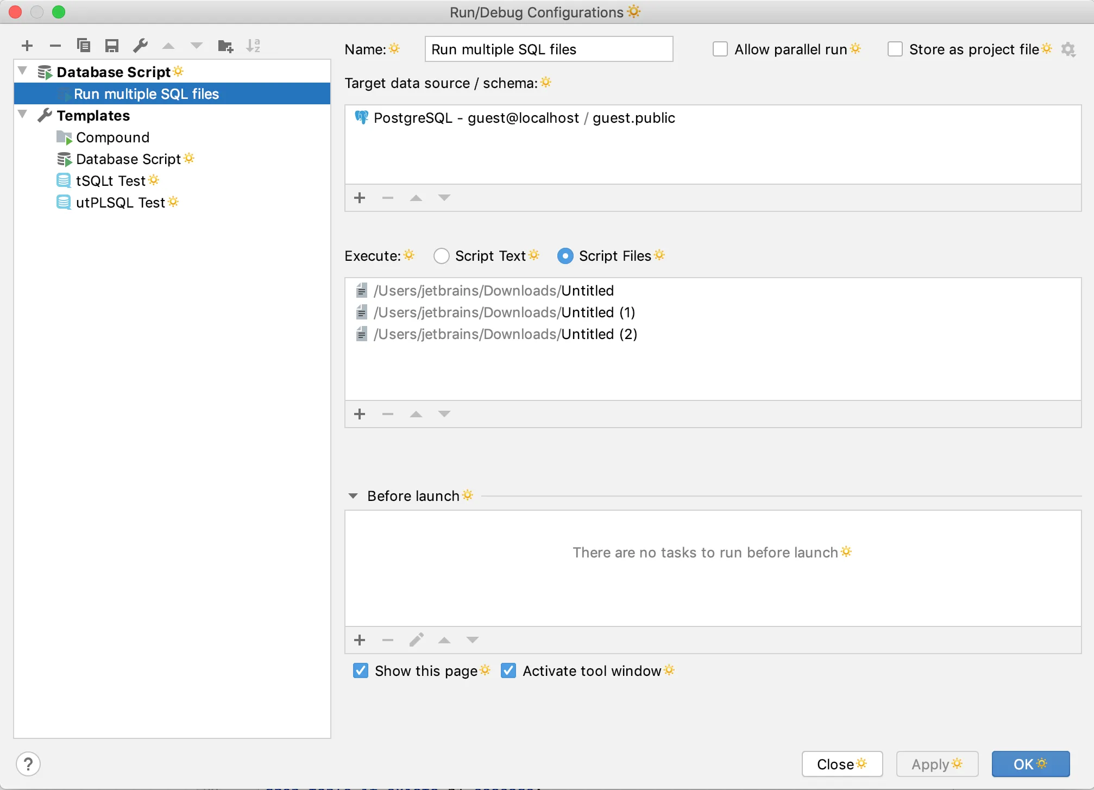Select the Script Text radio option
This screenshot has width=1094, height=790.
441,256
